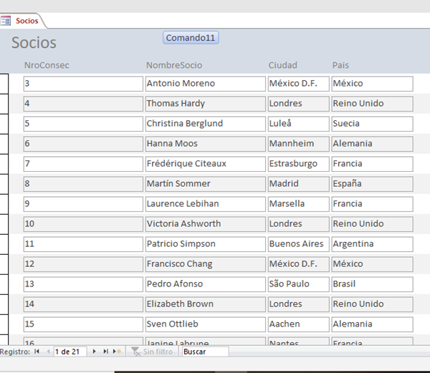
Task: Click the São Paulo city field
Action: [298, 284]
